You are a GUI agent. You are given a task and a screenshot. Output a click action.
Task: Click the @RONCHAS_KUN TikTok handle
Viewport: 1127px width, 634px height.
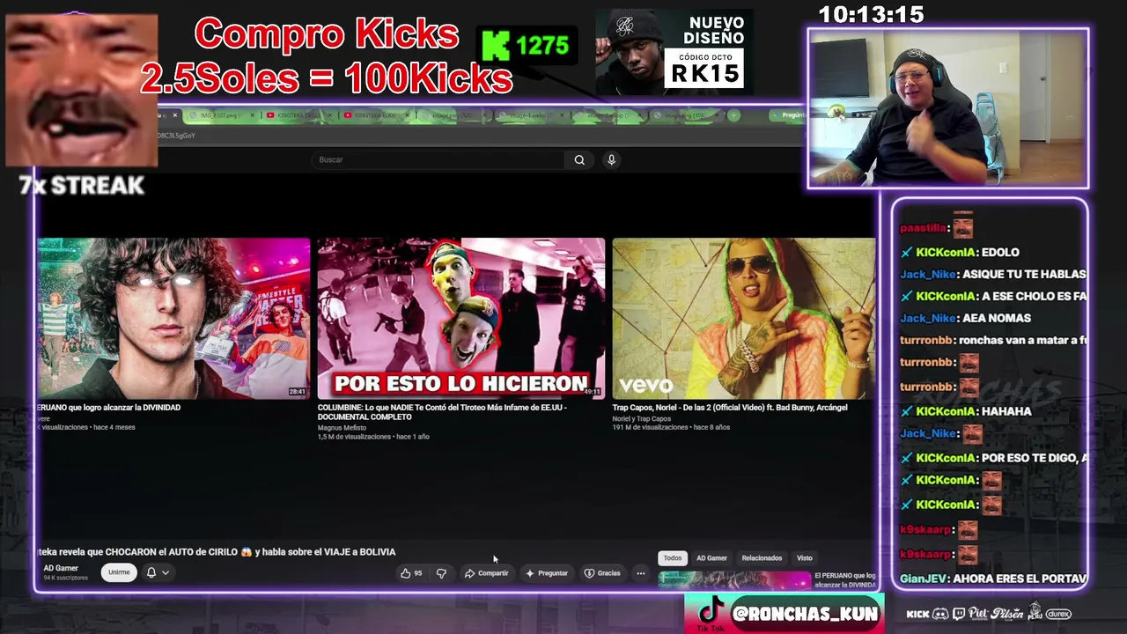(x=805, y=614)
